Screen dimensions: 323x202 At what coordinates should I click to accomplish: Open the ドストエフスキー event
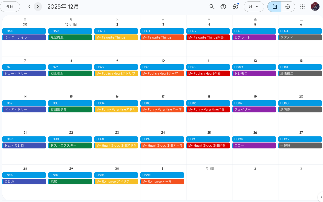70,145
